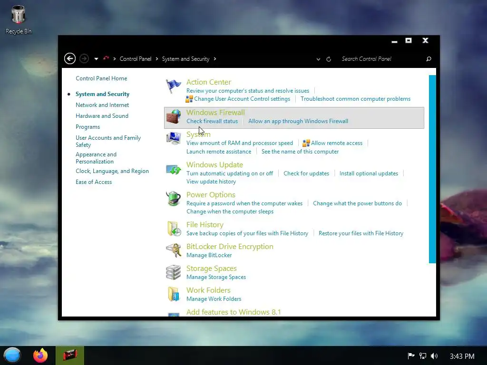487x365 pixels.
Task: Click the Control Panel icon in address bar
Action: (106, 58)
